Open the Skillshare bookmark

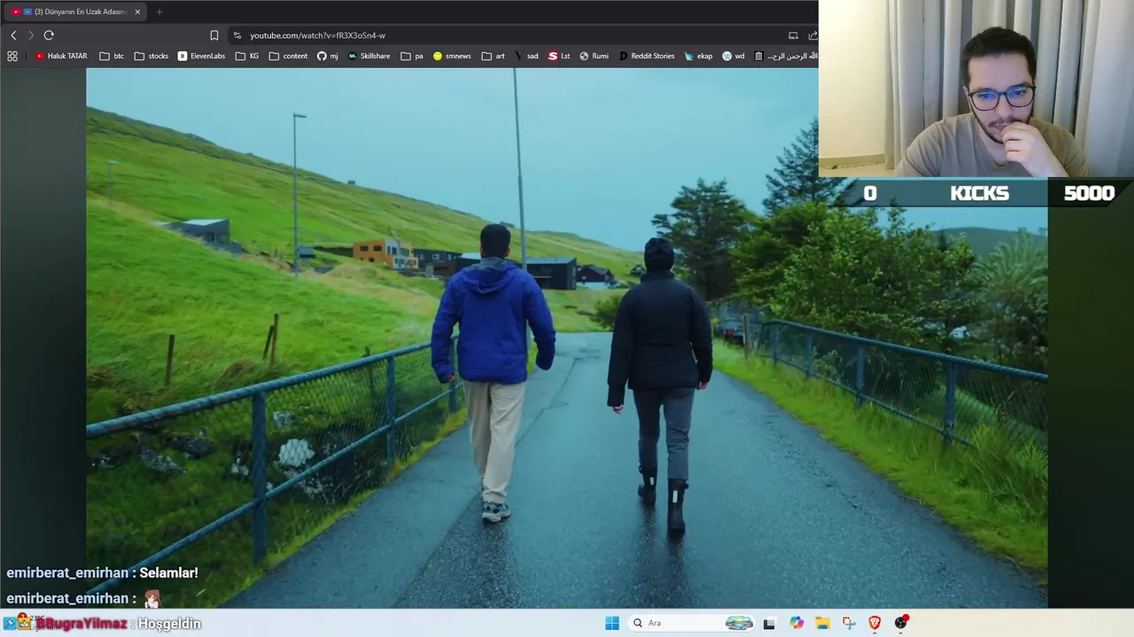369,56
